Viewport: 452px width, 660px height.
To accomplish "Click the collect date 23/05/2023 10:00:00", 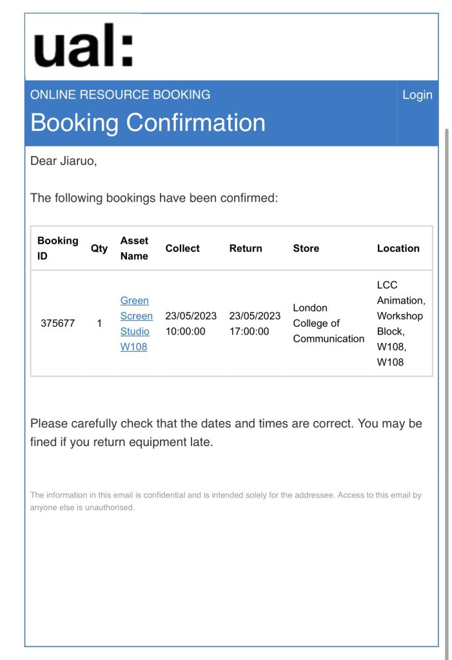I will click(191, 324).
